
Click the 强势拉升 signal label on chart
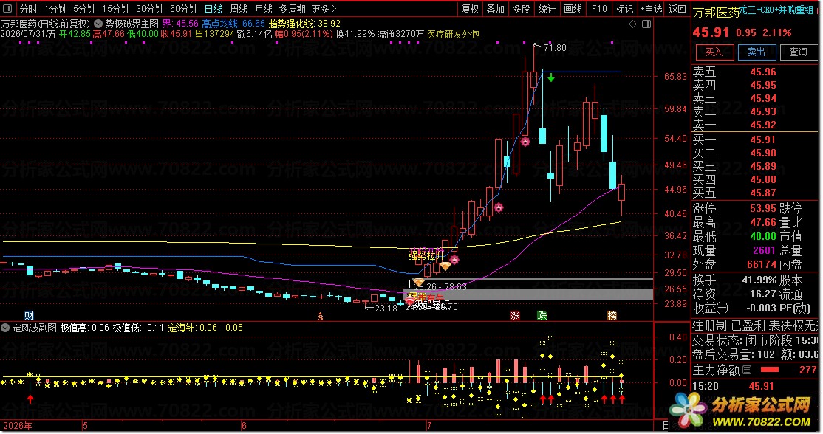point(426,256)
